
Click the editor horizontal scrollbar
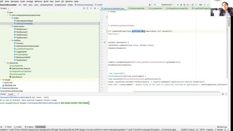(176, 92)
